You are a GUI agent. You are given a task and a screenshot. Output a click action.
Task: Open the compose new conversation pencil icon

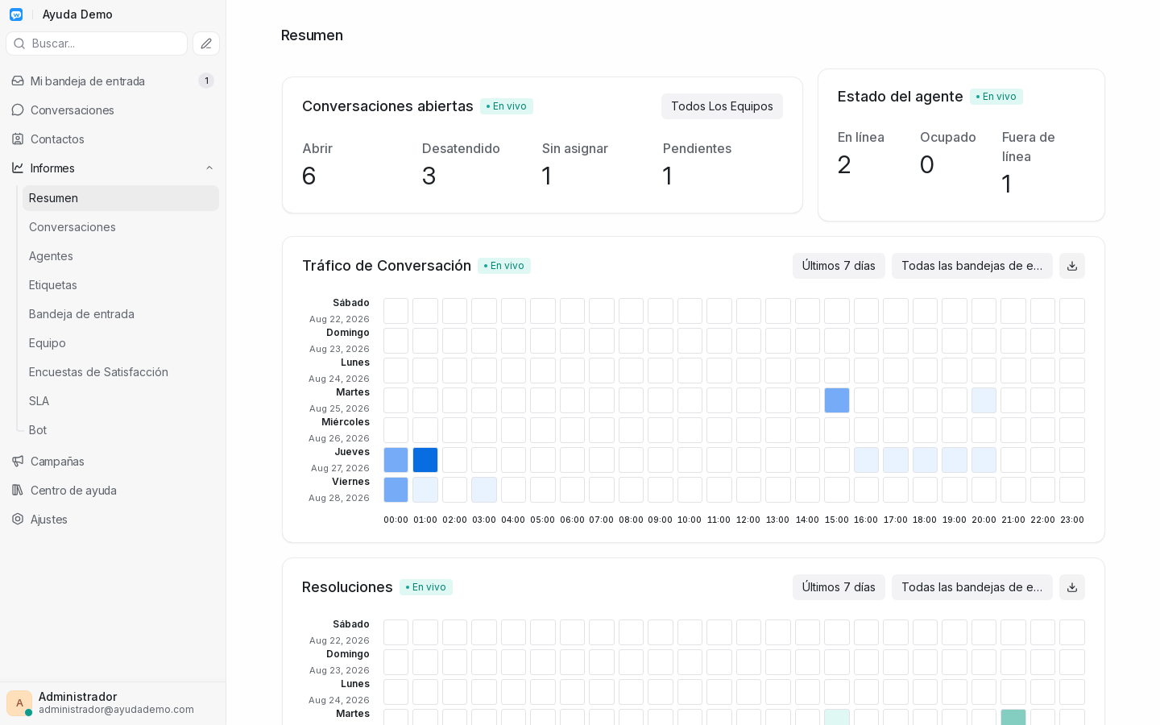pyautogui.click(x=206, y=43)
